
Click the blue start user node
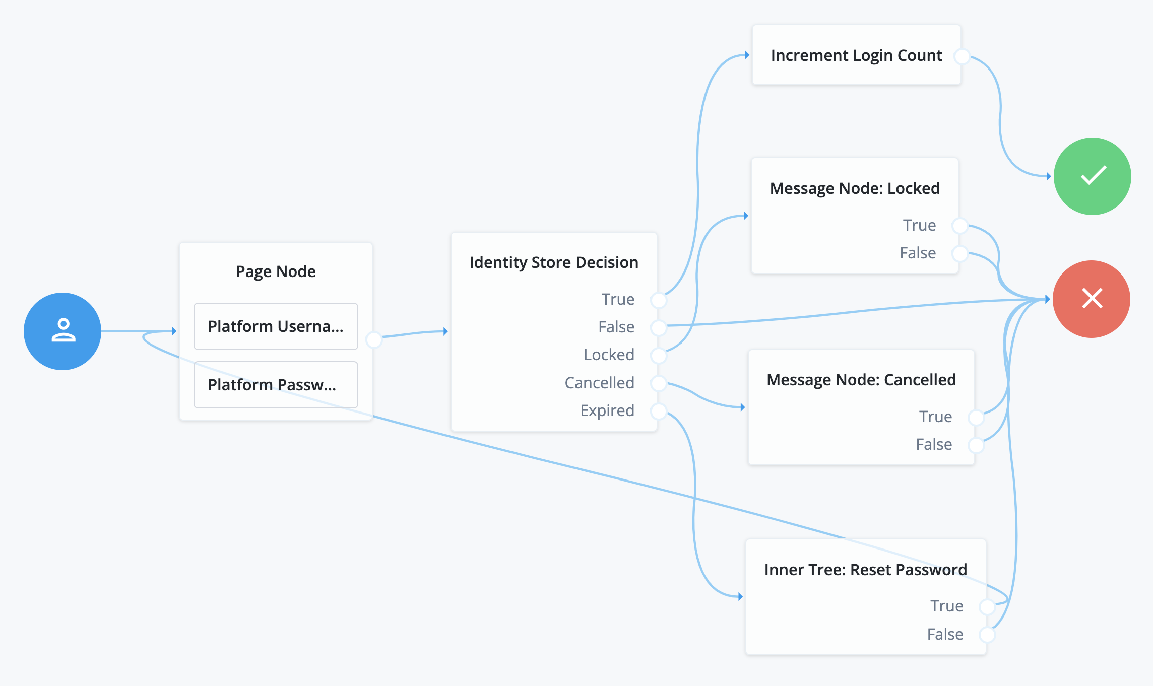(x=62, y=331)
